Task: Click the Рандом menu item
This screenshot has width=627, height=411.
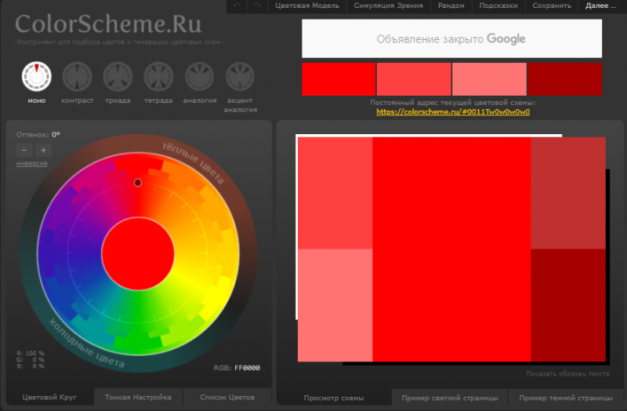Action: coord(451,5)
